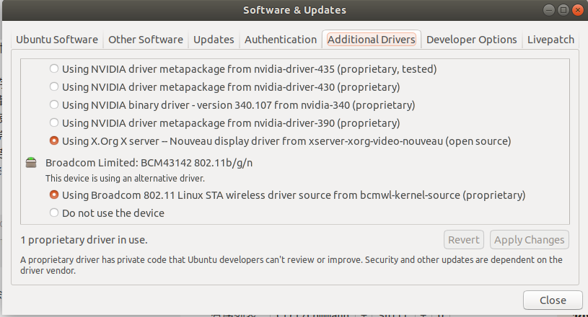The width and height of the screenshot is (588, 317).
Task: Select nvidia-driver-435 proprietary tested radio button
Action: 54,68
